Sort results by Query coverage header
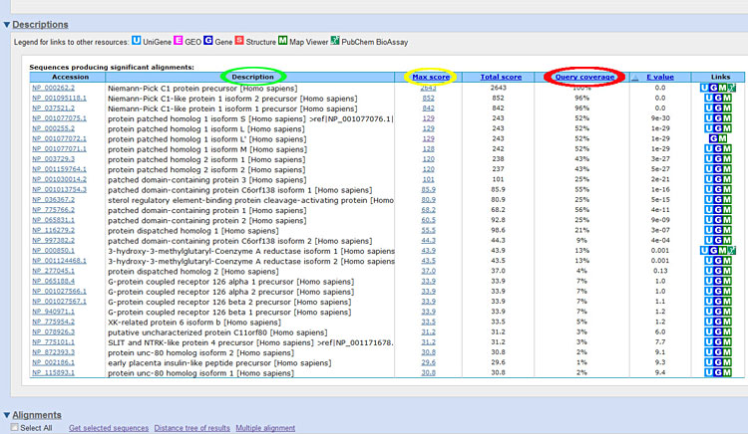748x434 pixels. coord(584,77)
